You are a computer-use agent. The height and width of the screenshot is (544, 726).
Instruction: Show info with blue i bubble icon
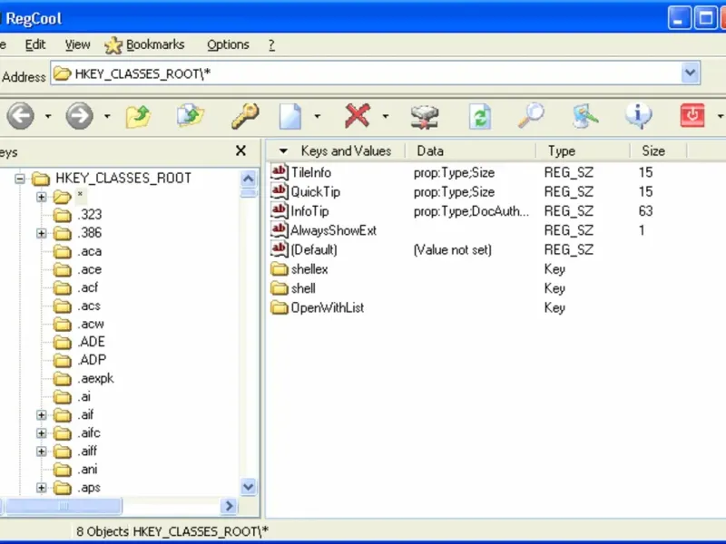pos(639,116)
